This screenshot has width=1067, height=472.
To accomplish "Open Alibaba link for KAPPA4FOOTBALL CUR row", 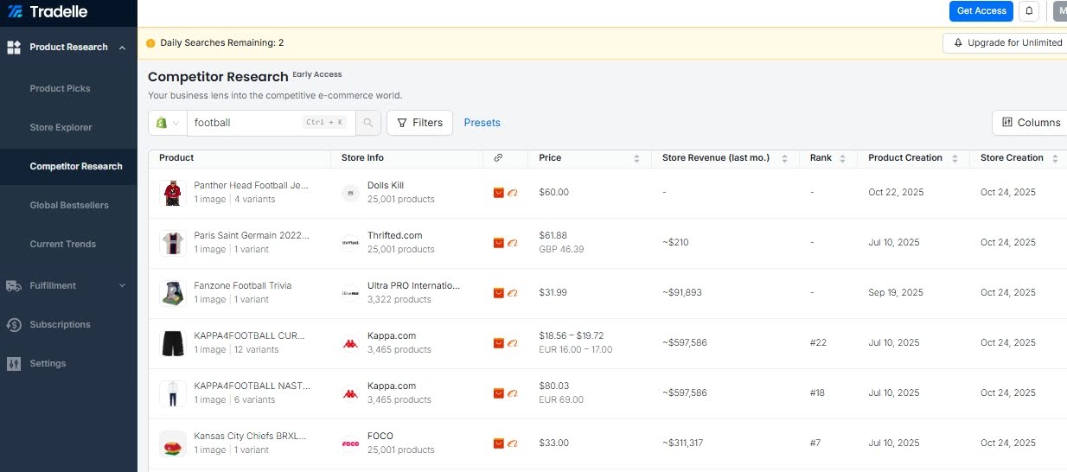I will 512,343.
